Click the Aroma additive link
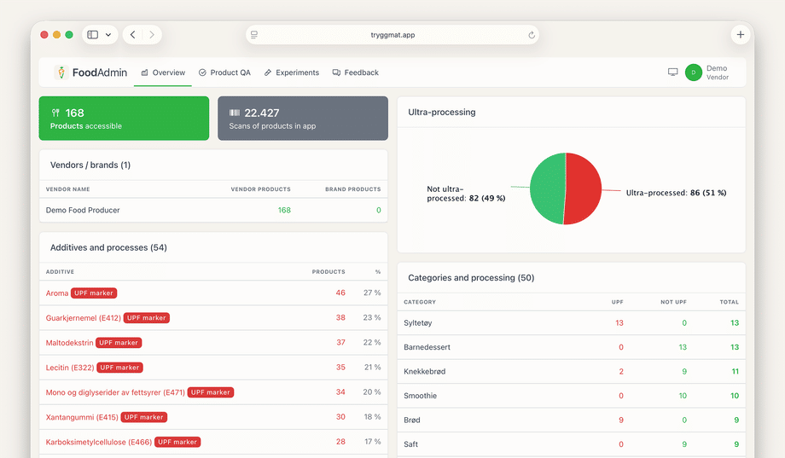The image size is (785, 458). coord(57,293)
